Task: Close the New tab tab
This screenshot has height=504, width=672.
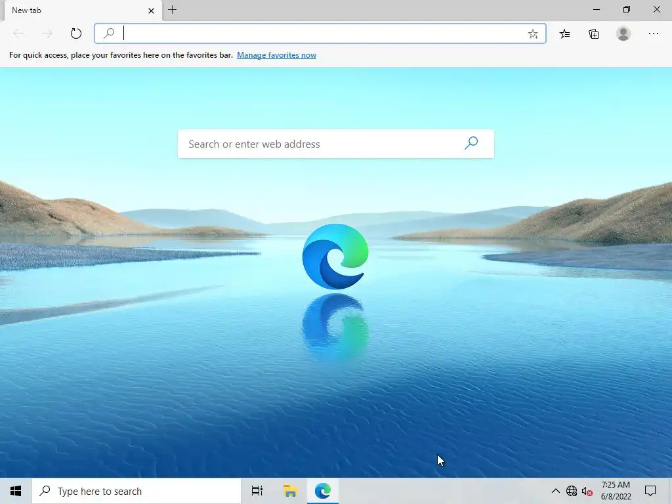Action: click(x=151, y=10)
